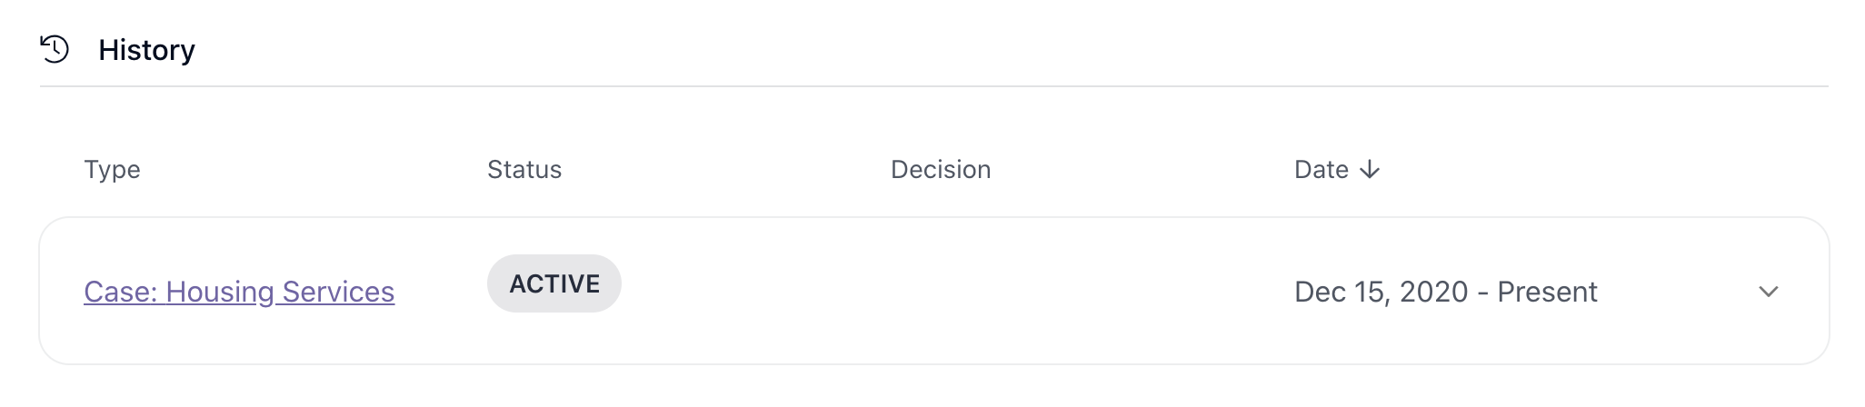Click the Type column header
Image resolution: width=1865 pixels, height=407 pixels.
pyautogui.click(x=112, y=170)
